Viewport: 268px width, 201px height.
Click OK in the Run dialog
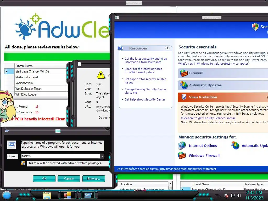[x=44, y=178]
